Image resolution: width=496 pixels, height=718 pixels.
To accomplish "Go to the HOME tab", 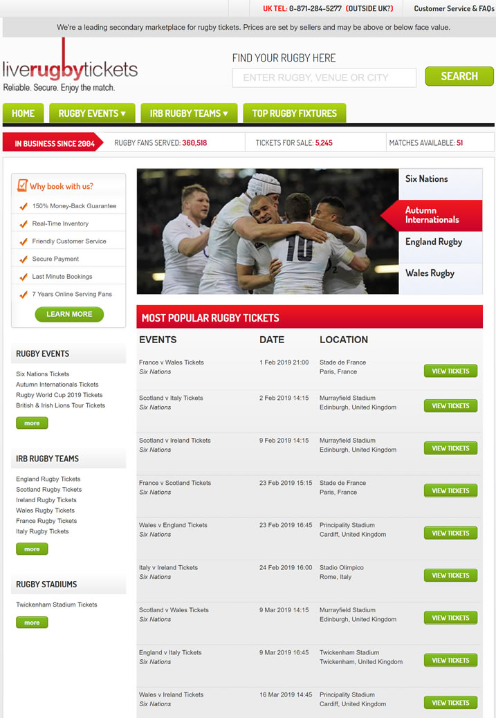I will pyautogui.click(x=23, y=113).
